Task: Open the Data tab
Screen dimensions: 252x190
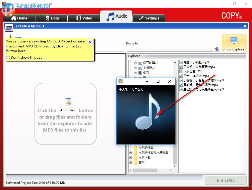Action: coord(51,18)
